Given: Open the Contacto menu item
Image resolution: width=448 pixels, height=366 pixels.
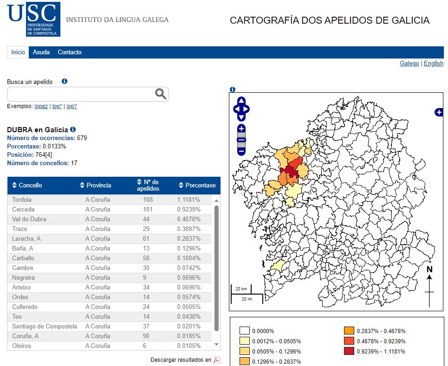Looking at the screenshot, I should pos(70,52).
